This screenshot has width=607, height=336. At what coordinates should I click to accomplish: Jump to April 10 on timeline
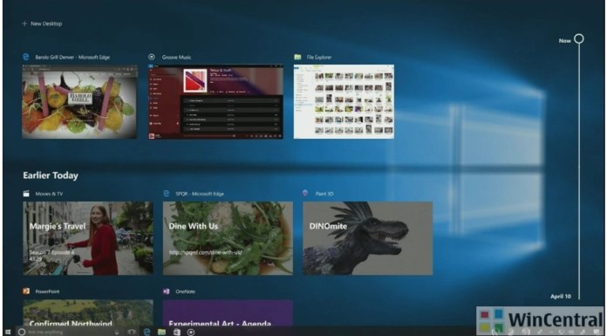[x=561, y=297]
